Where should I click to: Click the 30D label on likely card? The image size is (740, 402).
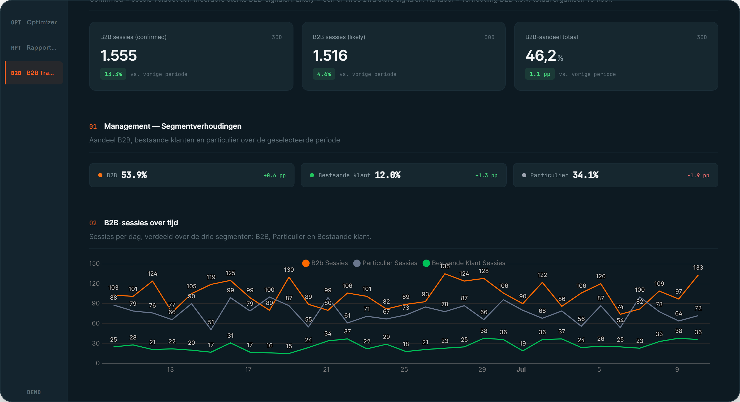click(x=490, y=37)
